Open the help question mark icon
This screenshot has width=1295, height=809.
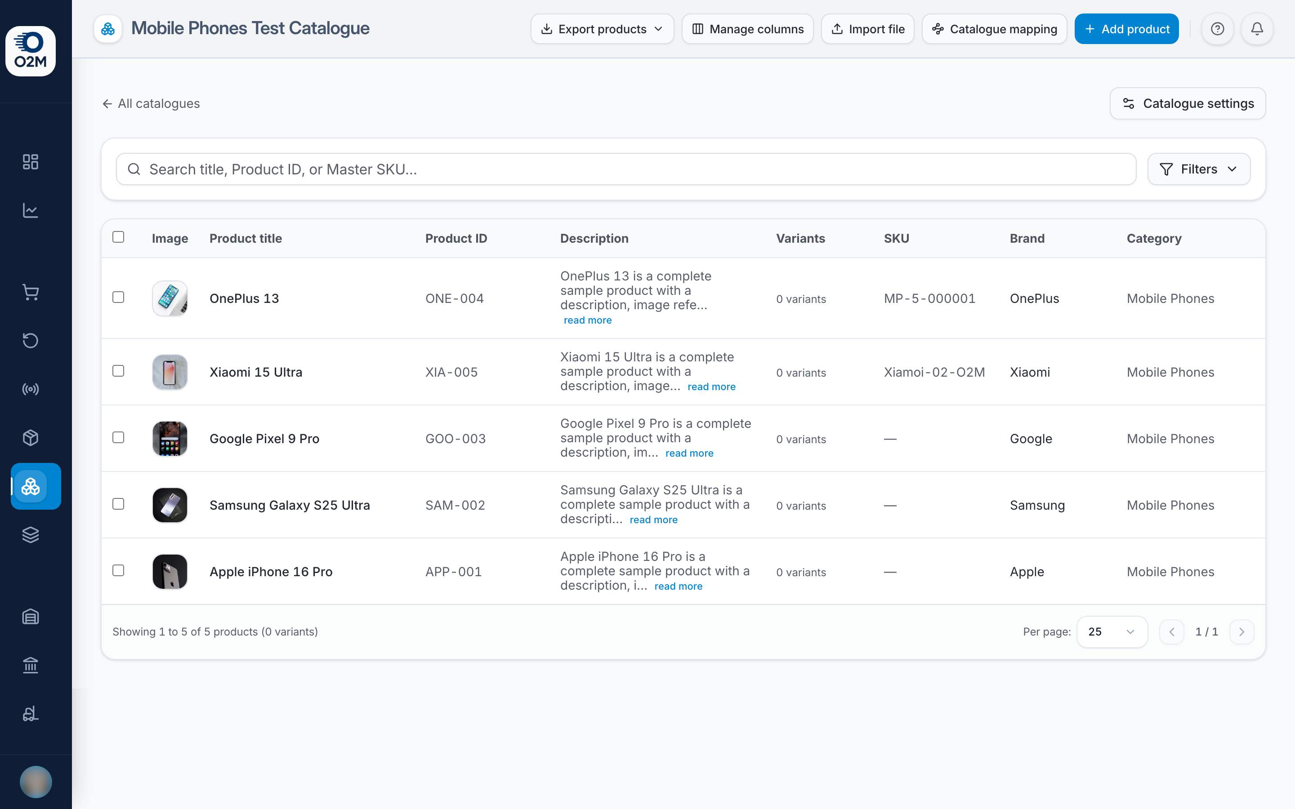pyautogui.click(x=1217, y=29)
